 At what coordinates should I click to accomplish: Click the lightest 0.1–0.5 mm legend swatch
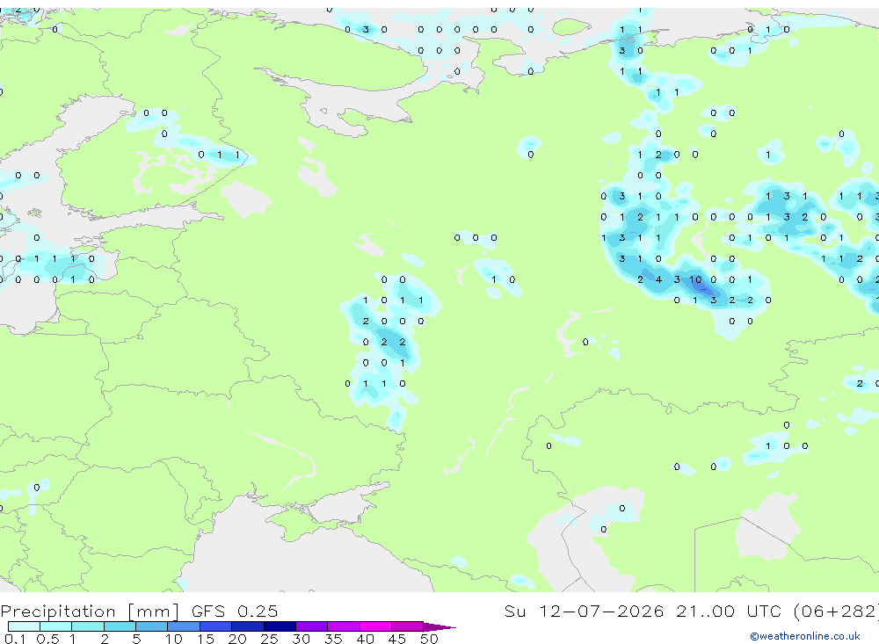(24, 626)
